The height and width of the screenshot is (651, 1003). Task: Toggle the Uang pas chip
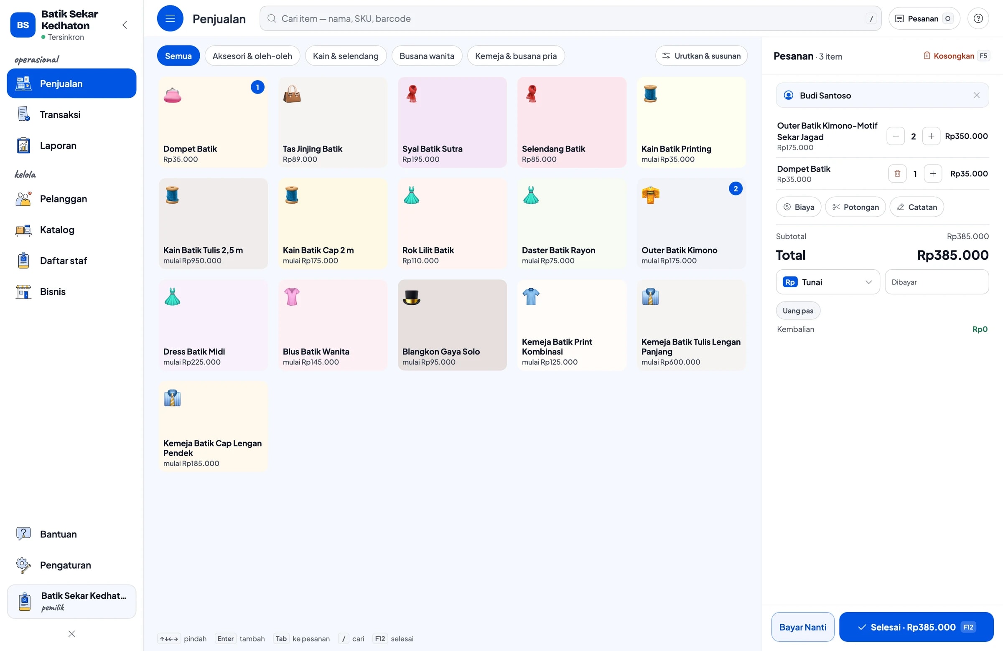click(x=797, y=311)
